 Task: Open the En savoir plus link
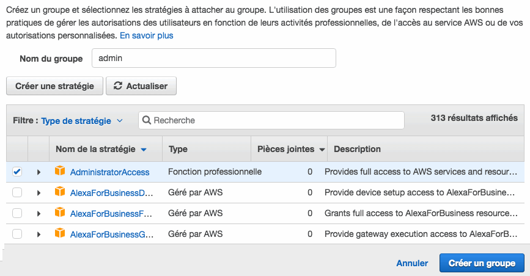pos(146,35)
